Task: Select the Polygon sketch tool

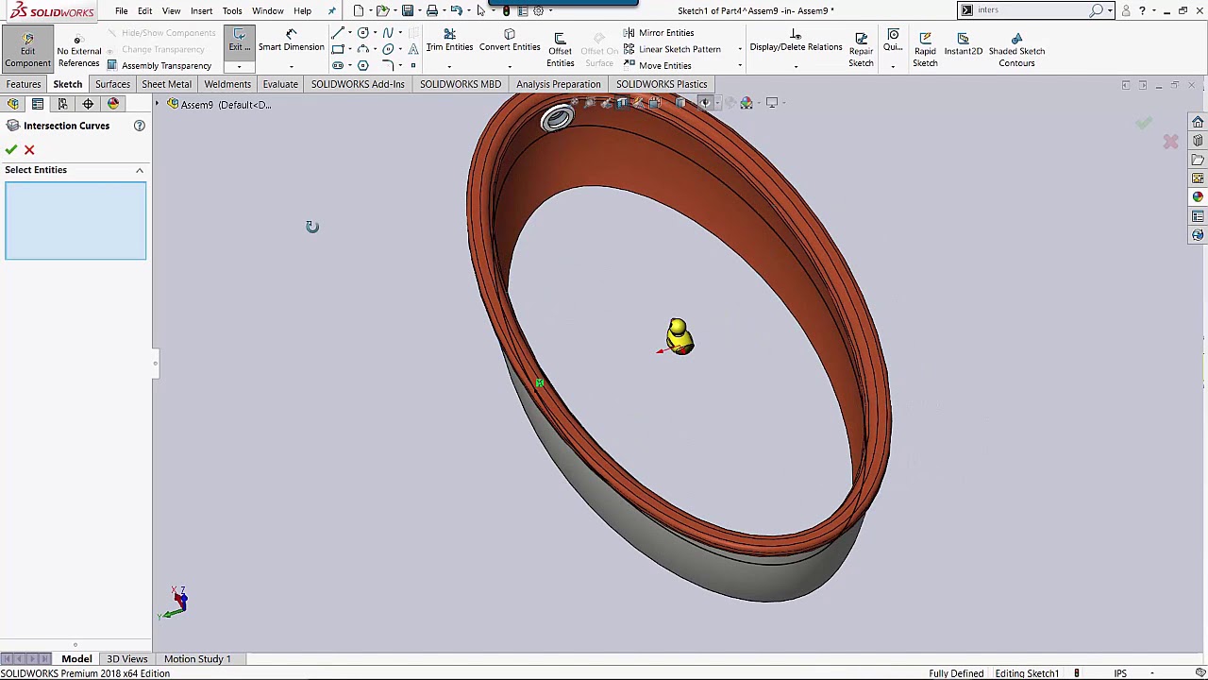Action: point(363,65)
